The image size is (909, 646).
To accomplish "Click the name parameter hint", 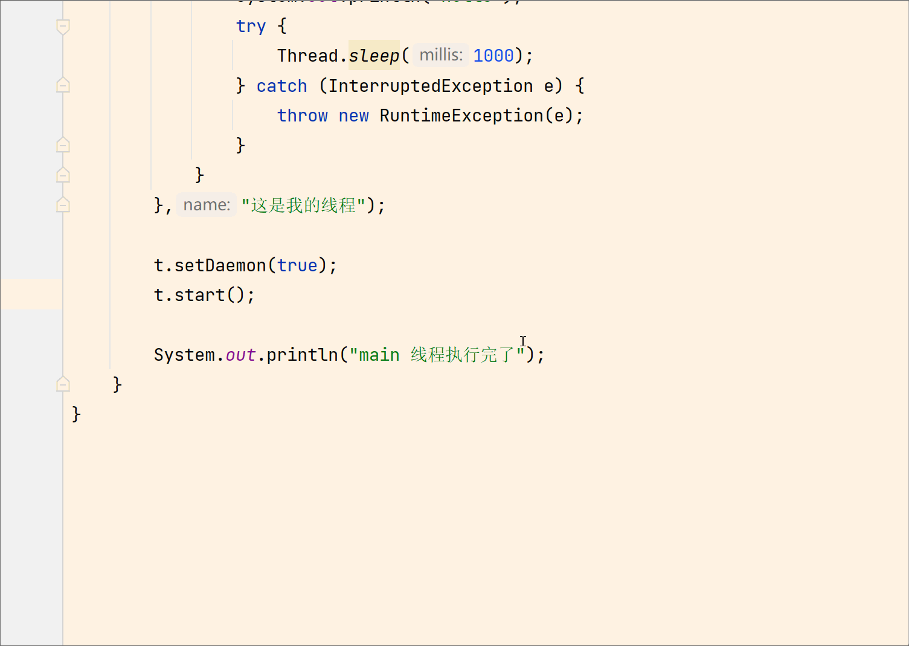I will pyautogui.click(x=206, y=204).
